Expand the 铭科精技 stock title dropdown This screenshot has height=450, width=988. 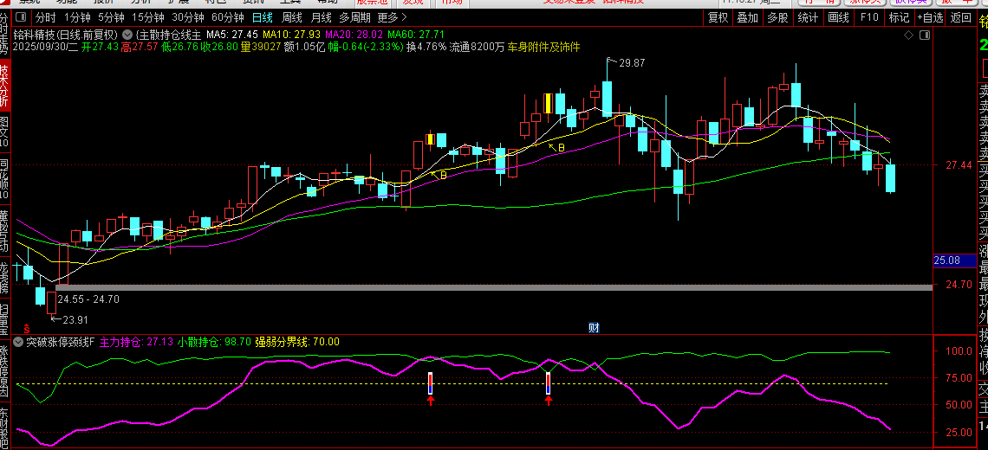[127, 35]
